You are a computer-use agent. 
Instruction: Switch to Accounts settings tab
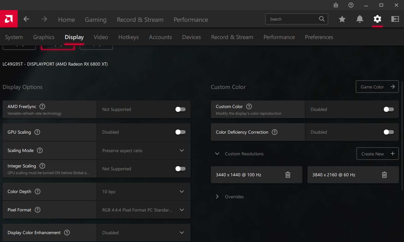(x=160, y=37)
